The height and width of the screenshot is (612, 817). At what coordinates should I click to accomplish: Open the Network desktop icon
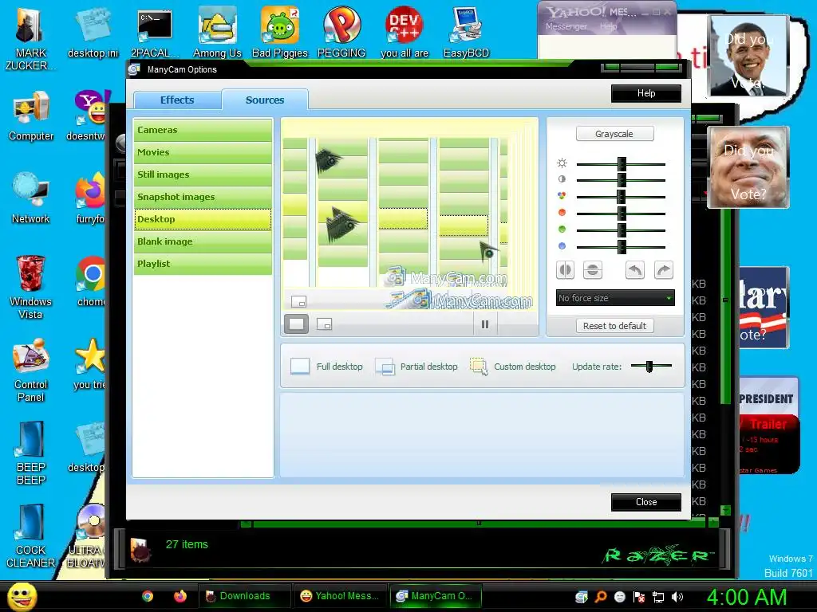coord(31,198)
